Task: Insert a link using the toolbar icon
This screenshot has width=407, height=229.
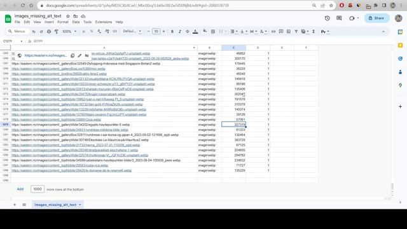Action: [273, 31]
